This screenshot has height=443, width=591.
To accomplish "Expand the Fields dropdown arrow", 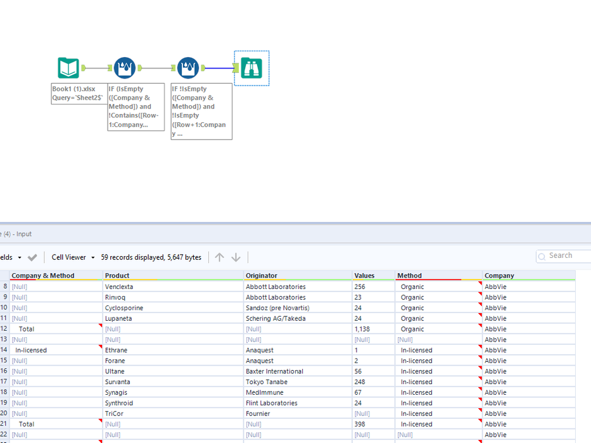I will pos(20,257).
